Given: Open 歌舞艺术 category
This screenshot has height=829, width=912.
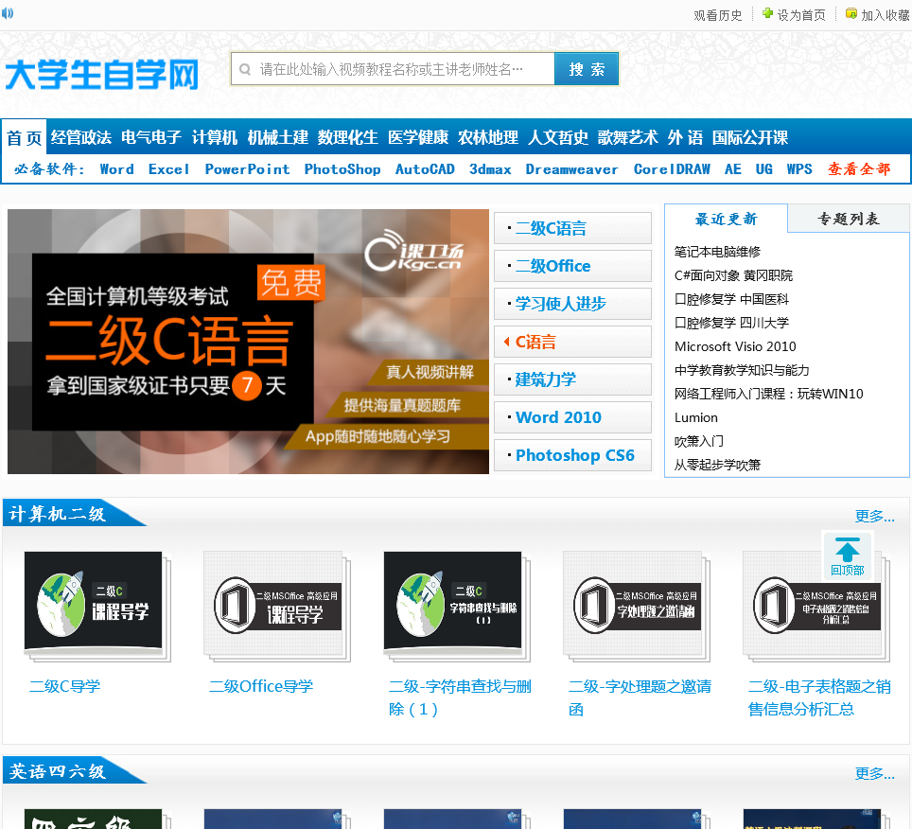Looking at the screenshot, I should pyautogui.click(x=627, y=137).
